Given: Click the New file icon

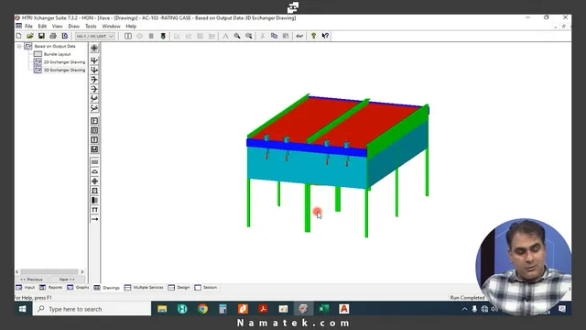Looking at the screenshot, I should 18,36.
